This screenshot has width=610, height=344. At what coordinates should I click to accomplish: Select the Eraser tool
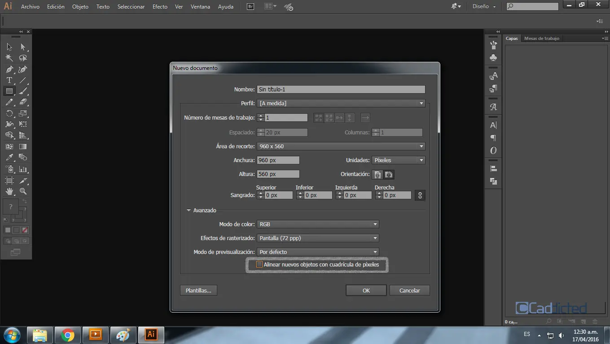pos(23,102)
